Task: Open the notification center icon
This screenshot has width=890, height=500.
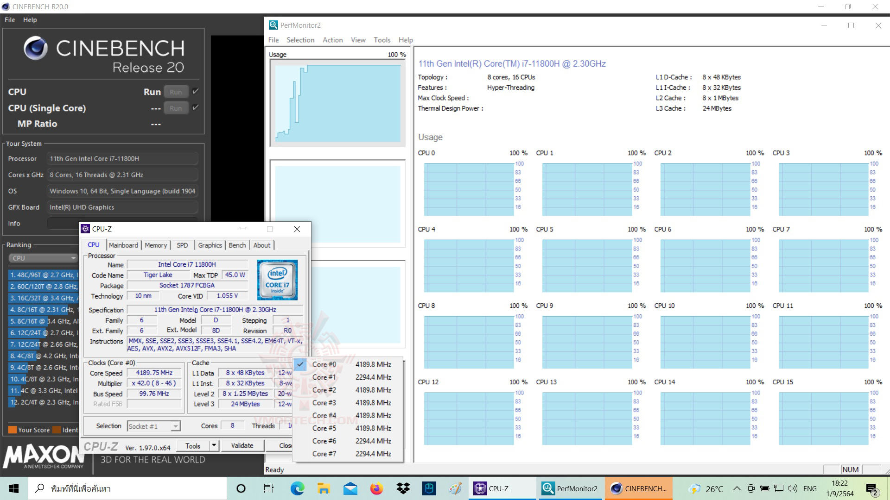Action: (871, 488)
